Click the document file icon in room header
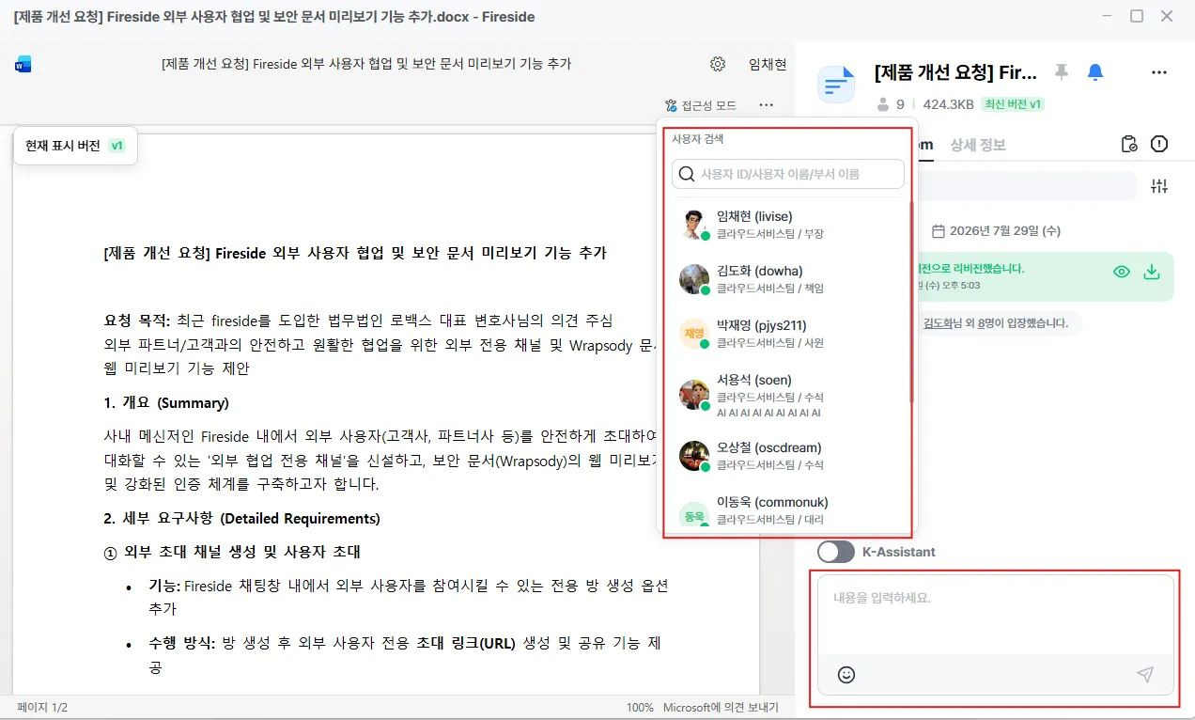 click(836, 85)
